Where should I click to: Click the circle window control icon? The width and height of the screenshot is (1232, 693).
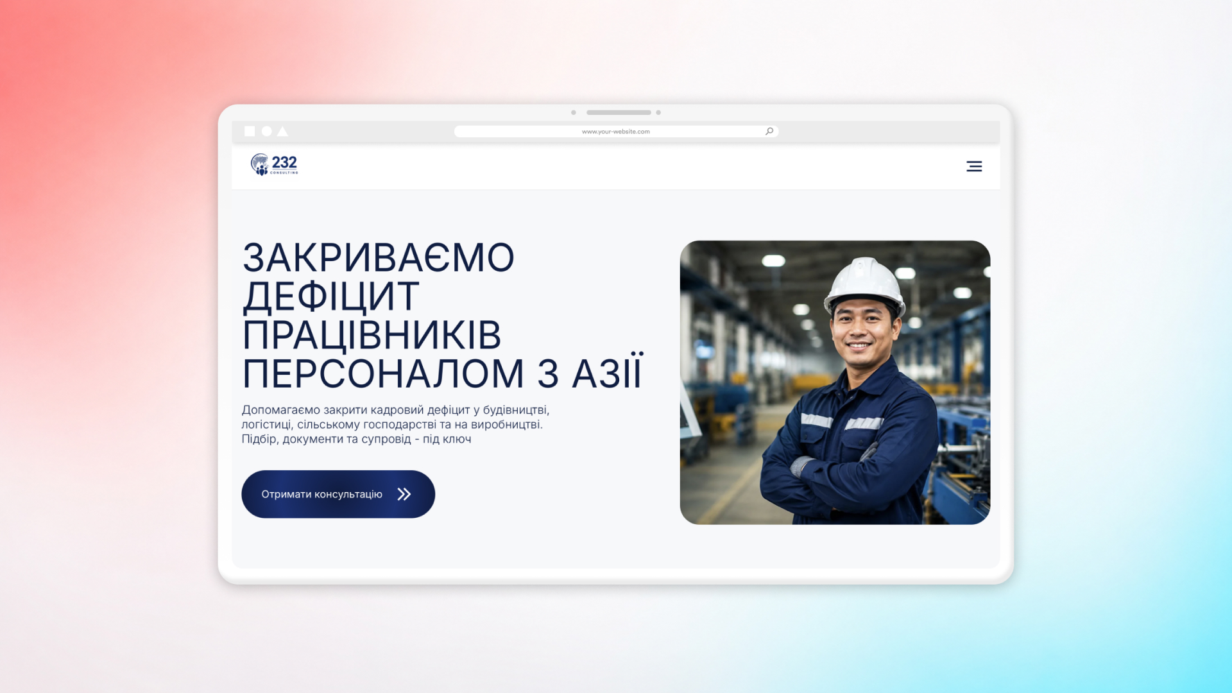tap(267, 131)
